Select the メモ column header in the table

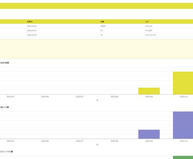[147, 22]
